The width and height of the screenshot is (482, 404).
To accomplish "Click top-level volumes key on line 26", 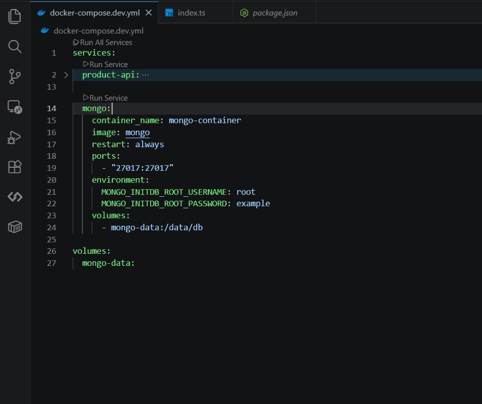I will pos(90,251).
